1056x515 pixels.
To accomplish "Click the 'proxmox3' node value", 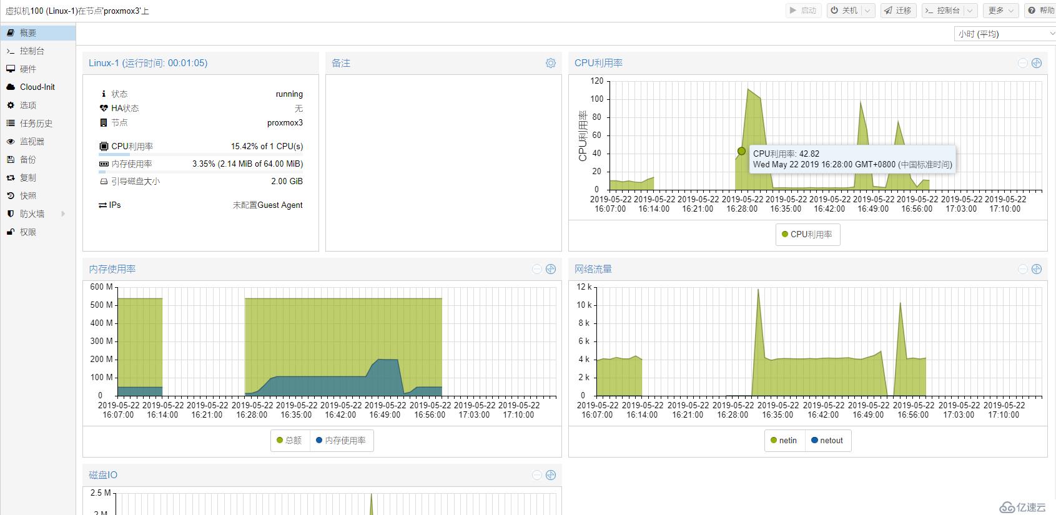I will 285,122.
